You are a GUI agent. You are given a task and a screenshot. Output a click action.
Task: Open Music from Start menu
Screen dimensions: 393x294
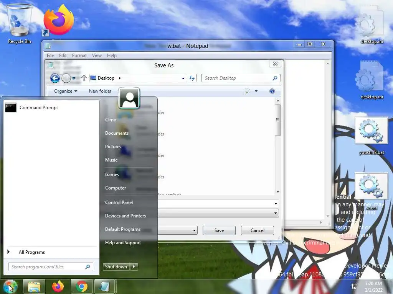click(x=111, y=160)
